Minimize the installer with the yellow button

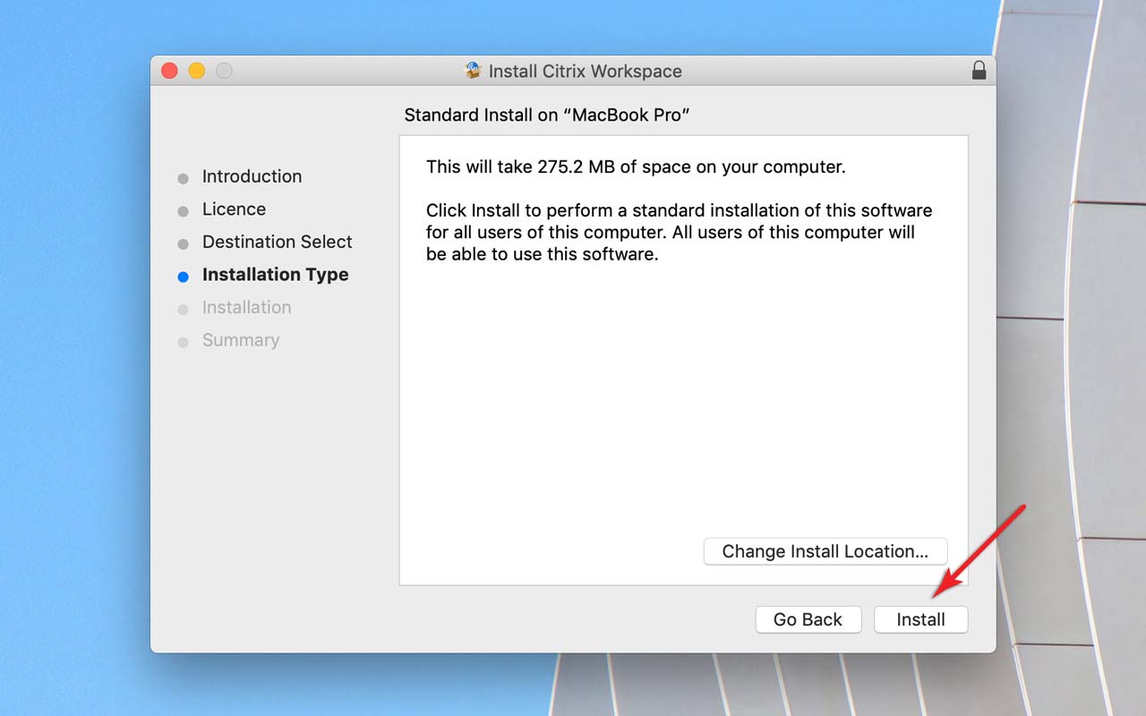[x=197, y=71]
